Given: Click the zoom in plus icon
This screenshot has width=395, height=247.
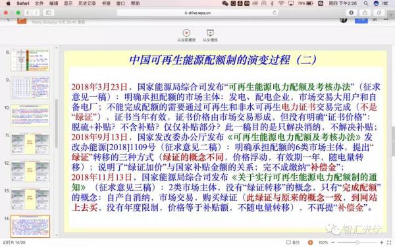Looking at the screenshot, I should tap(382, 242).
